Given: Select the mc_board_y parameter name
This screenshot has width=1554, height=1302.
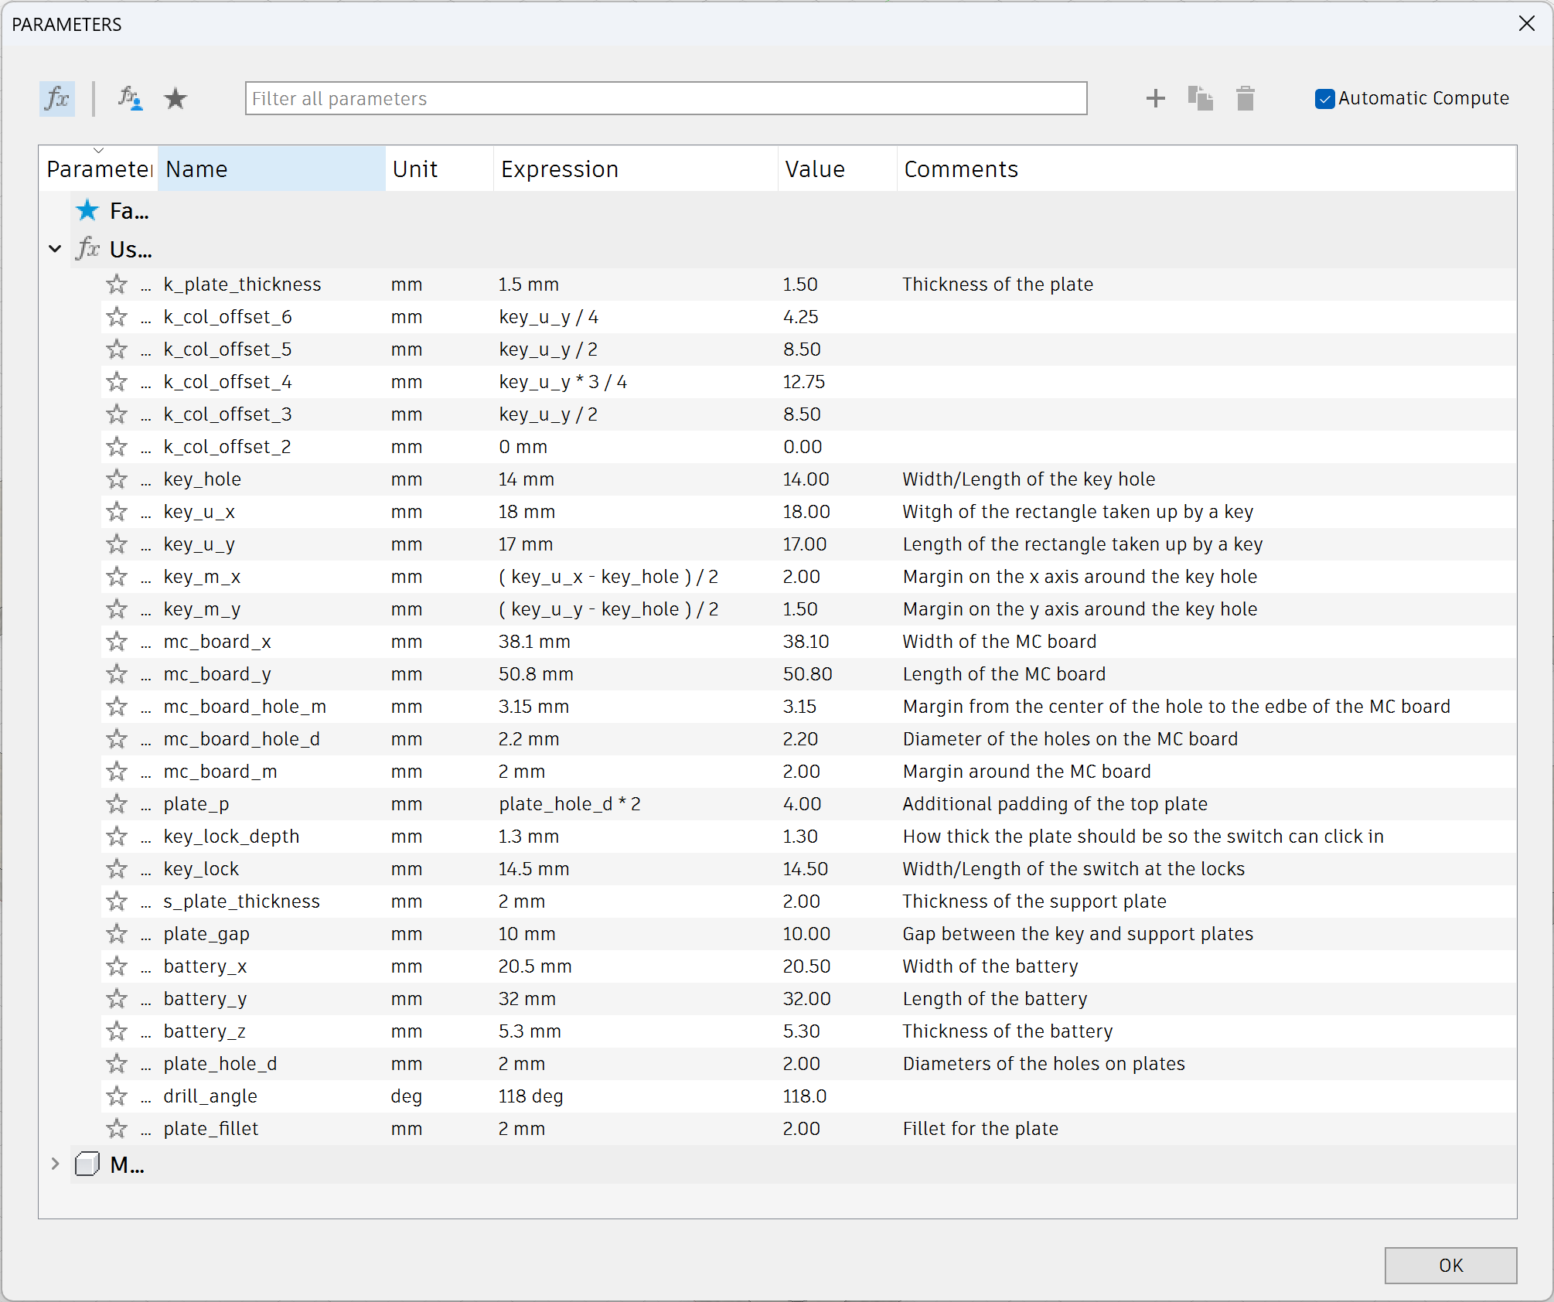Looking at the screenshot, I should pos(217,674).
